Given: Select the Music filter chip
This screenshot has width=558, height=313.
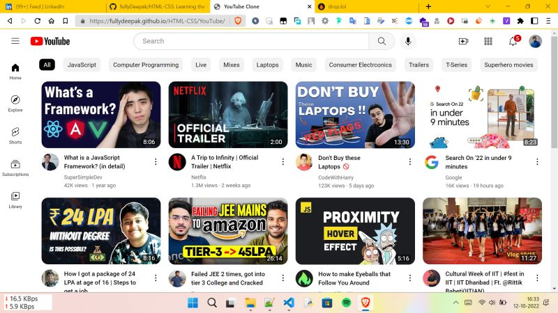Looking at the screenshot, I should point(303,65).
